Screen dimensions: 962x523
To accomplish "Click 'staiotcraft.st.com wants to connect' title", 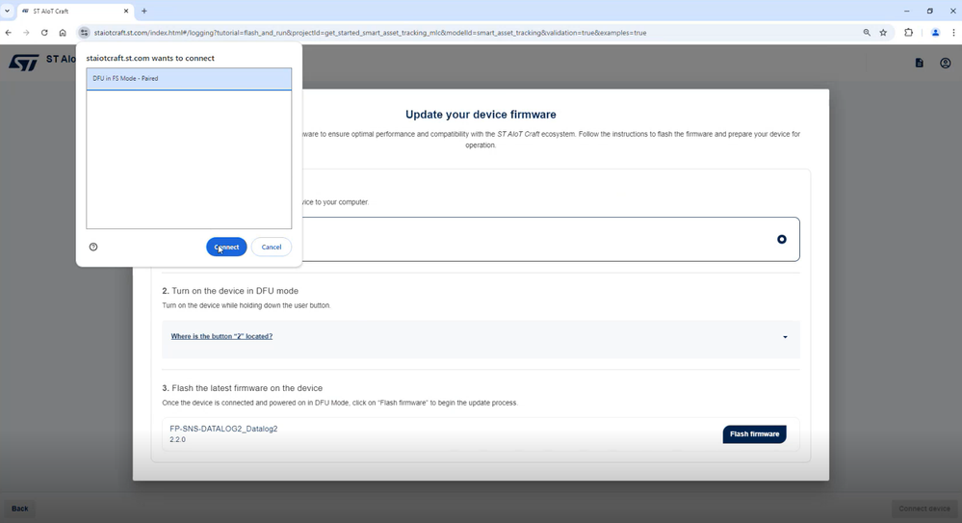I will (x=150, y=59).
